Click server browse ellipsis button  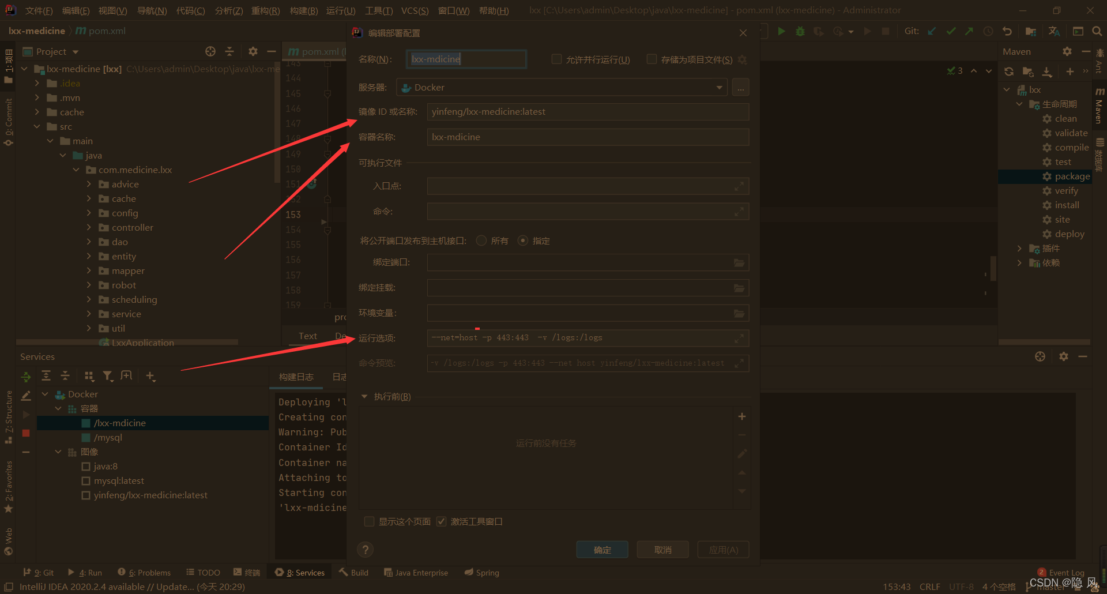pyautogui.click(x=741, y=88)
